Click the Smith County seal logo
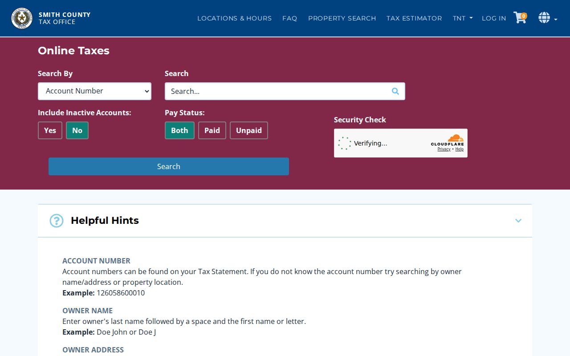Image resolution: width=570 pixels, height=356 pixels. (x=22, y=18)
